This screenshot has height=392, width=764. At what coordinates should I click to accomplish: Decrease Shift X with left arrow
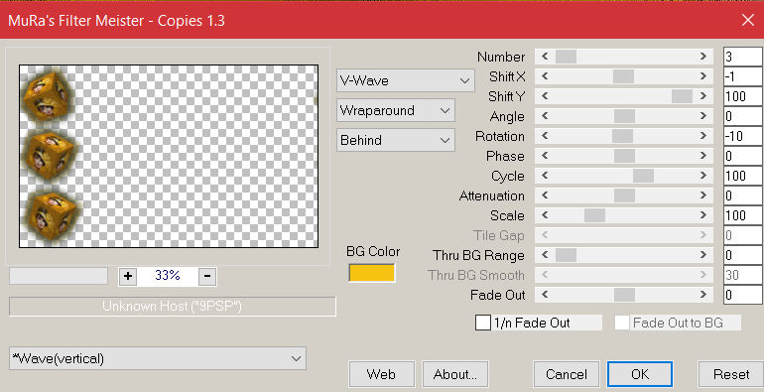[545, 76]
